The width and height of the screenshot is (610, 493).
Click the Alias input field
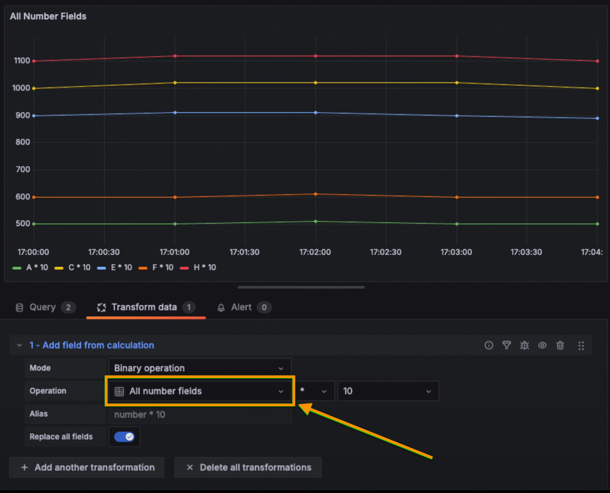(x=200, y=414)
